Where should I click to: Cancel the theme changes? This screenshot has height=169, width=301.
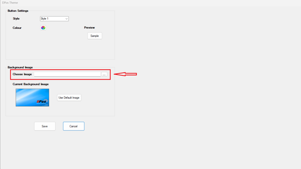[x=73, y=126]
